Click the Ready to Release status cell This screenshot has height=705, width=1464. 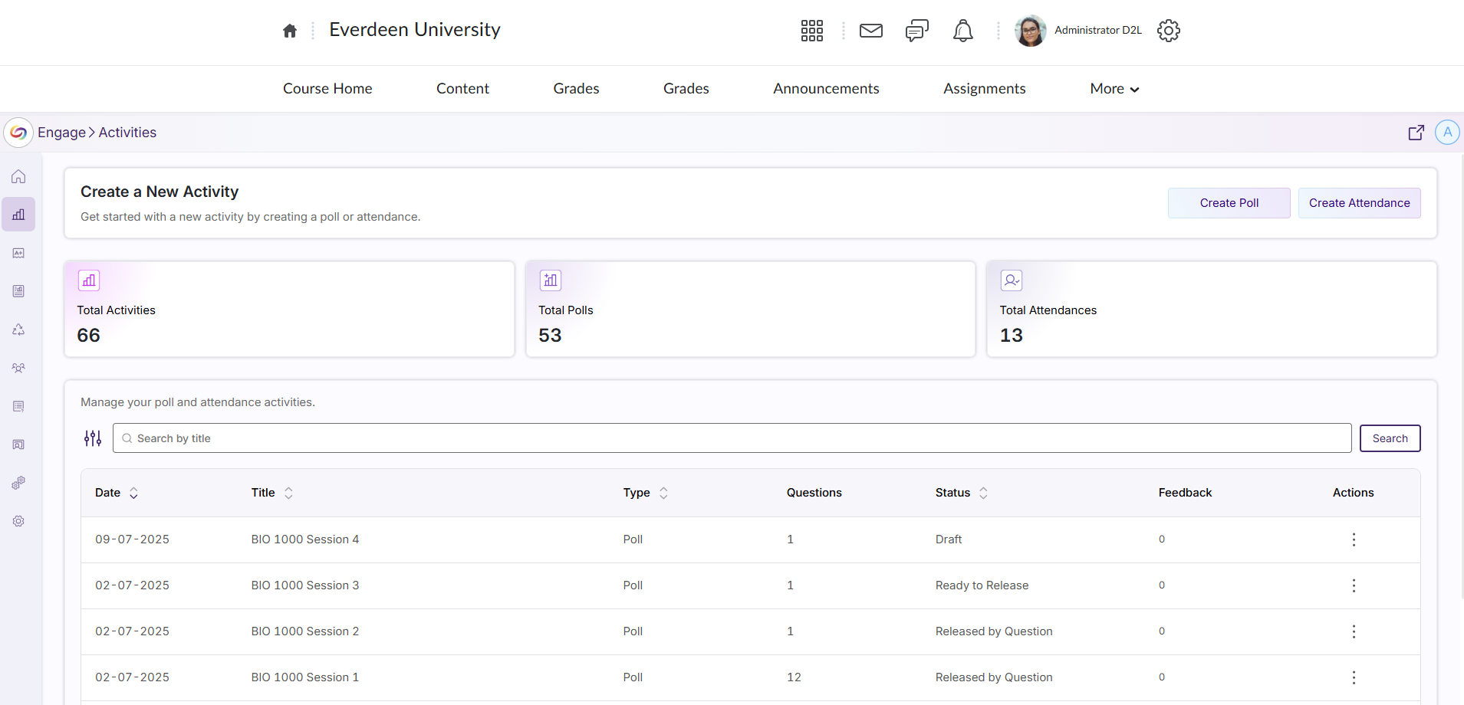(982, 585)
